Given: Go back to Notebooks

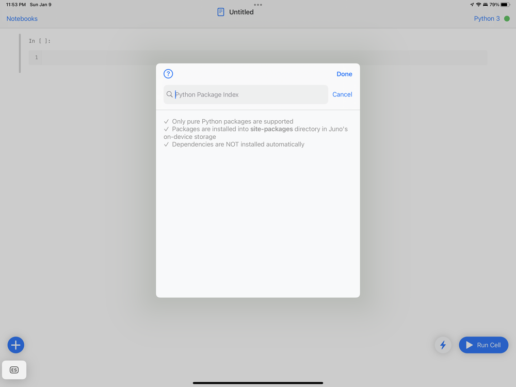Looking at the screenshot, I should pos(22,19).
